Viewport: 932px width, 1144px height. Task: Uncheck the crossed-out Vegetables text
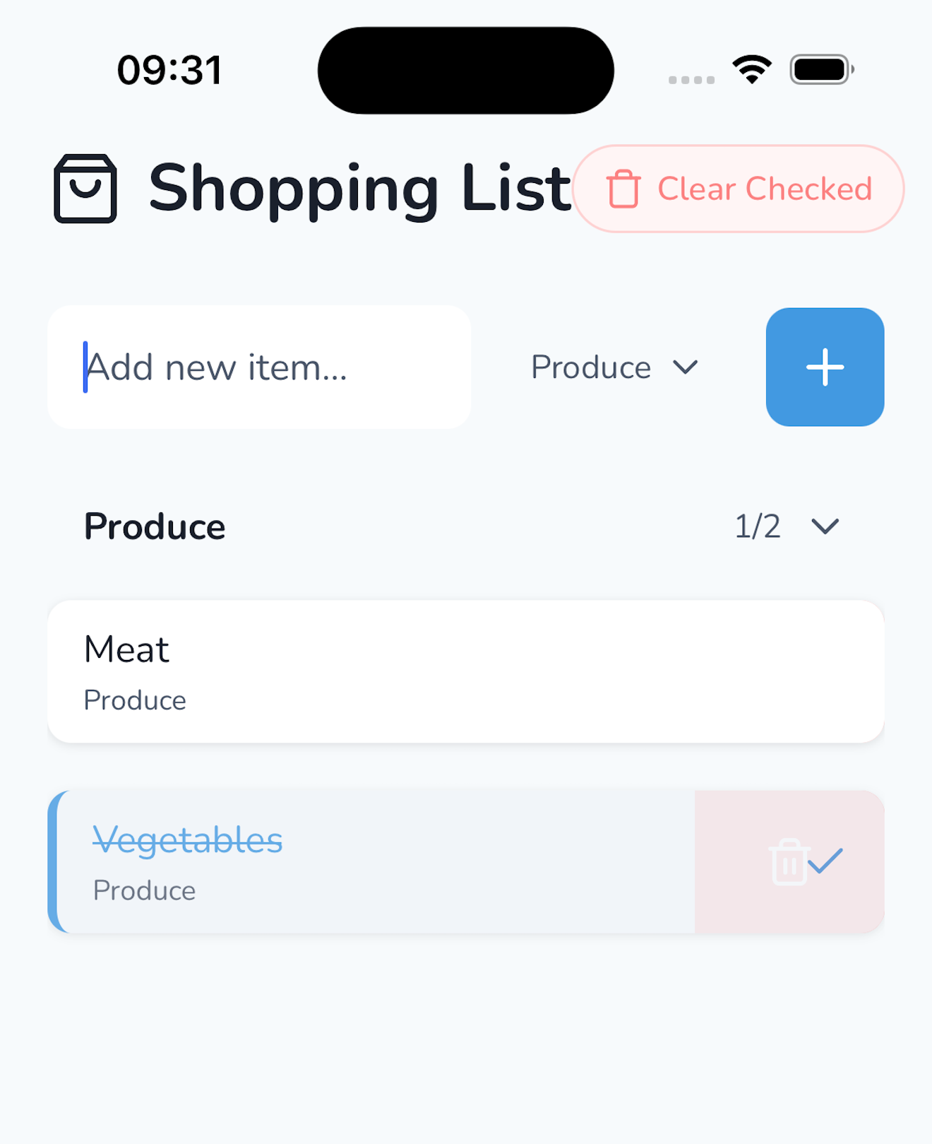(188, 839)
